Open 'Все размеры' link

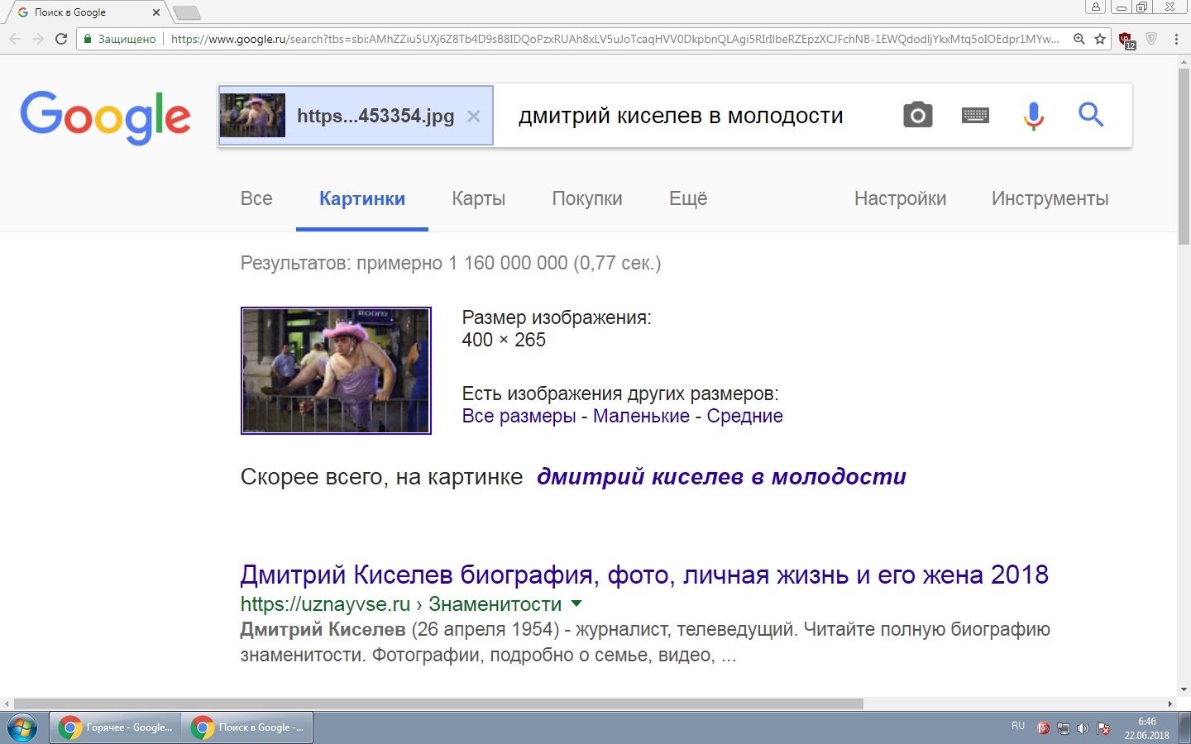click(x=519, y=416)
